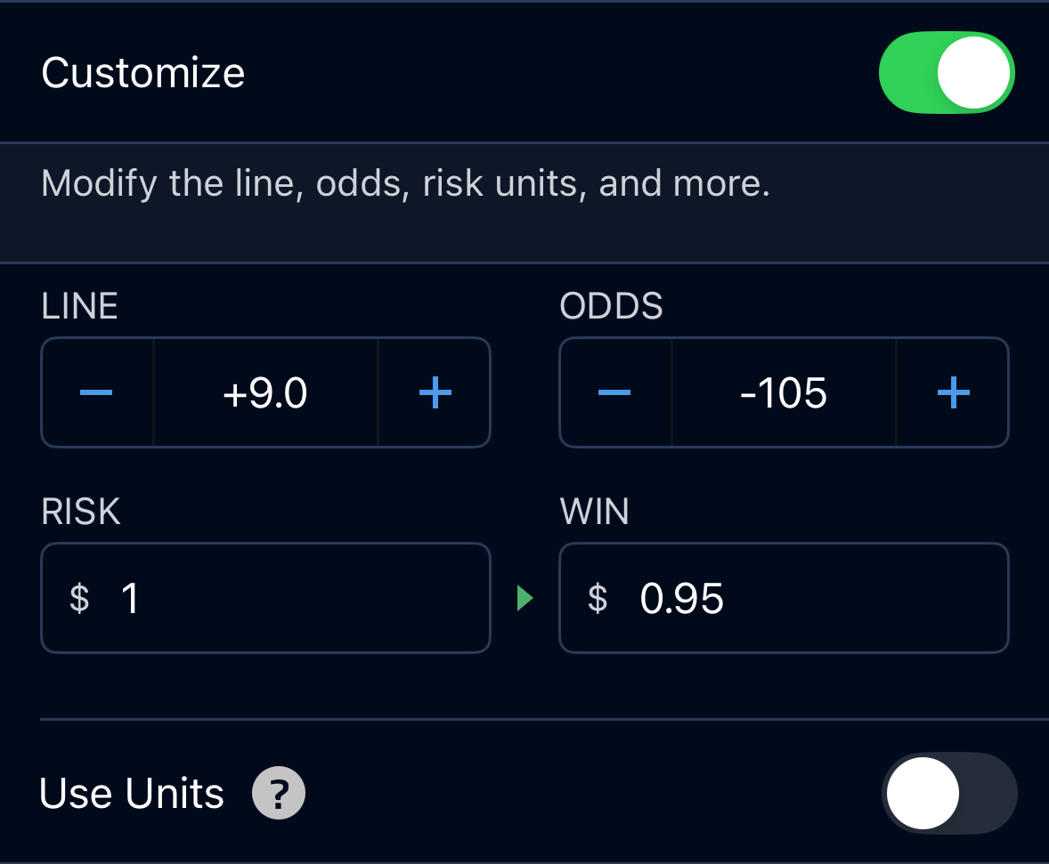The height and width of the screenshot is (864, 1049).
Task: Click the LINE field label
Action: click(79, 306)
